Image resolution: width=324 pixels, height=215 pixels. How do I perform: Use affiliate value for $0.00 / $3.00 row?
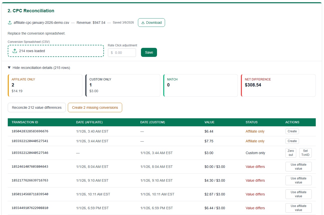(x=298, y=167)
